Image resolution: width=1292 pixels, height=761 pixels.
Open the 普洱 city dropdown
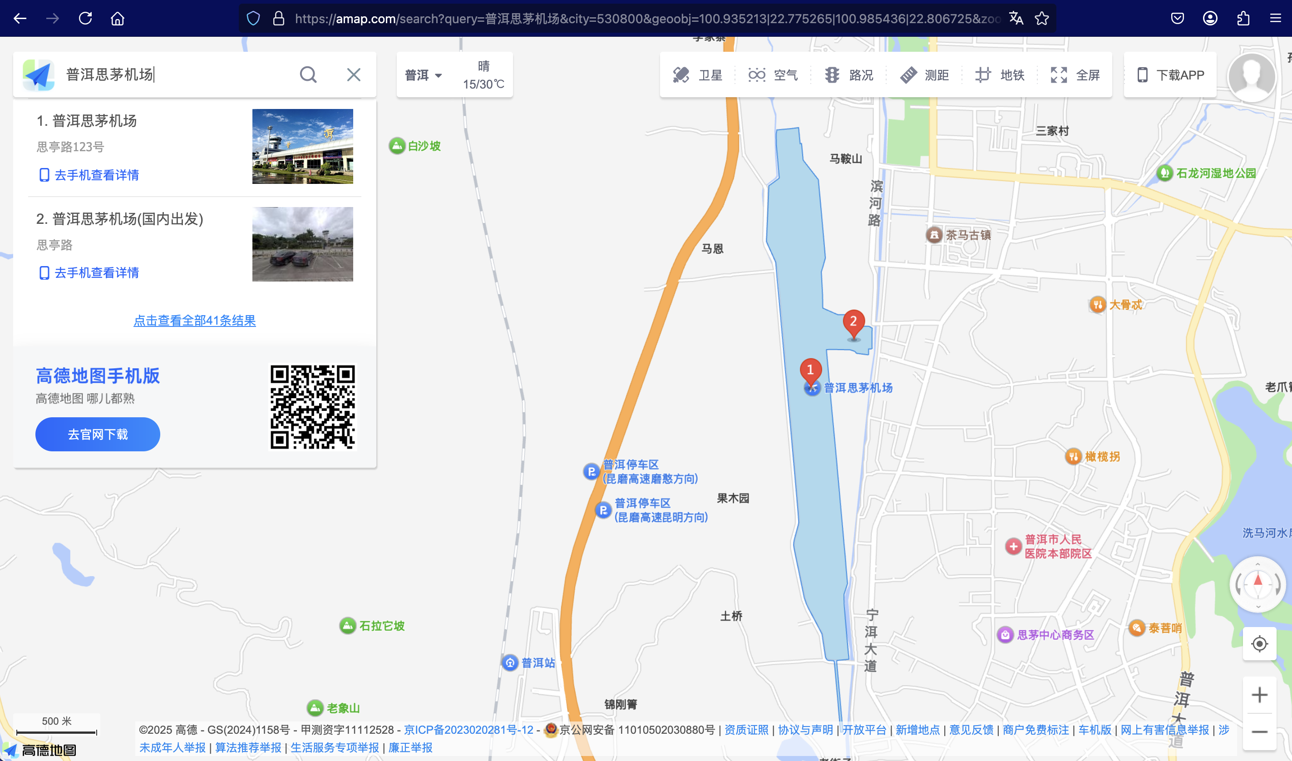coord(424,75)
